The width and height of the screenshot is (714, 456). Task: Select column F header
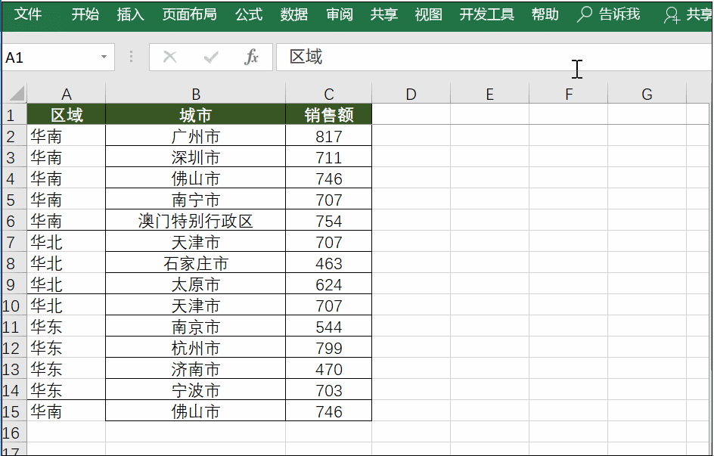click(569, 94)
